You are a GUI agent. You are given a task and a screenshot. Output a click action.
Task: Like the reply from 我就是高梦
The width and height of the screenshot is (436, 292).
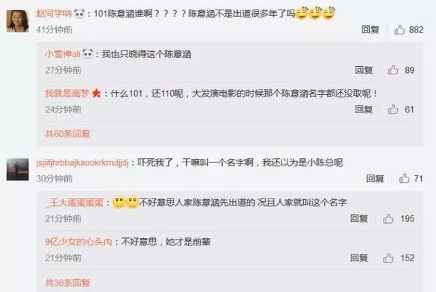(393, 109)
